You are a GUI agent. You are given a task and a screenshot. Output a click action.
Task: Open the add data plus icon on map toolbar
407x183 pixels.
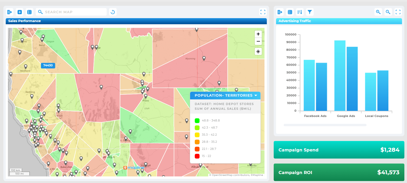tap(19, 12)
